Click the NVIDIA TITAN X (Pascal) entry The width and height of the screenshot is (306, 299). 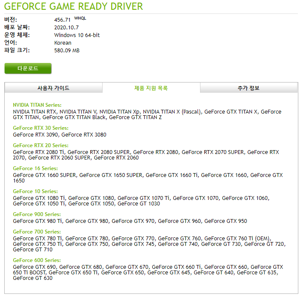point(172,112)
